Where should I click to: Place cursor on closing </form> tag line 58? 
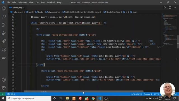coord(40,65)
